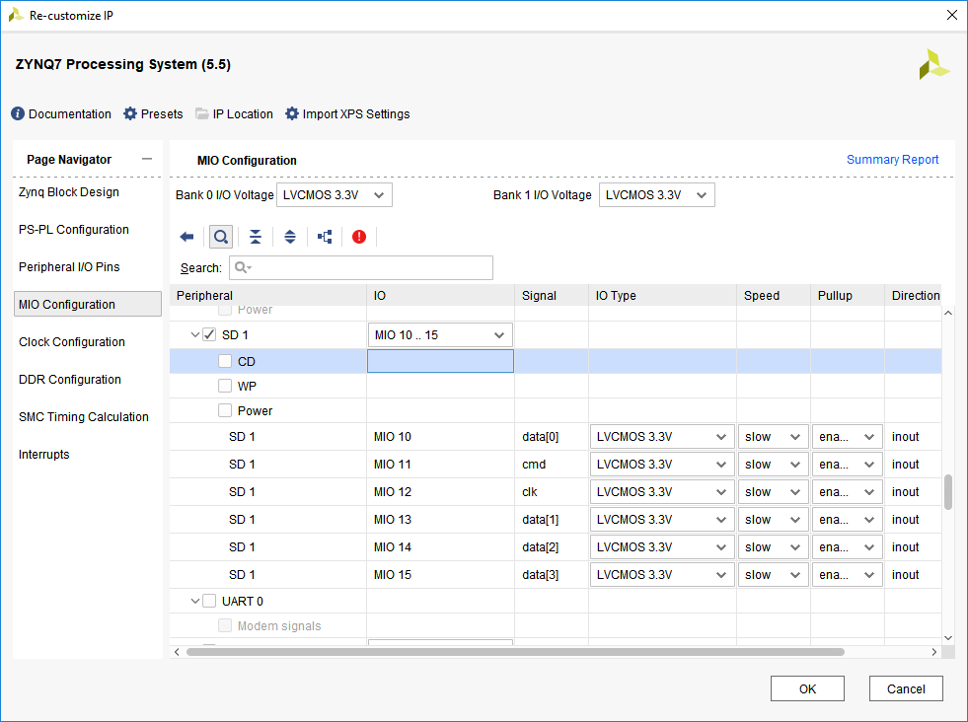
Task: Open the Summary Report link
Action: coord(892,160)
